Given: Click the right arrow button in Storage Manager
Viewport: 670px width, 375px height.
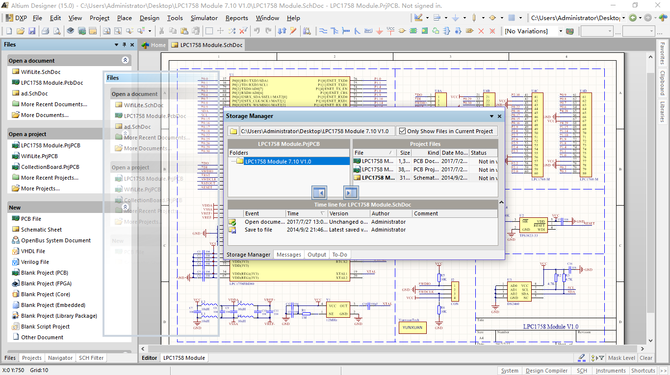Looking at the screenshot, I should 351,192.
